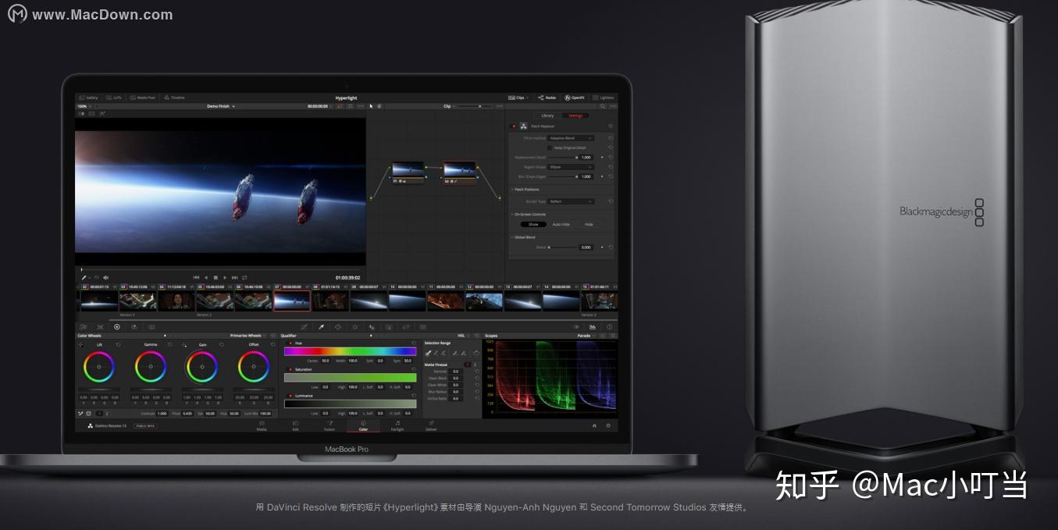The height and width of the screenshot is (530, 1058).
Task: Select the arrow pointer tool in node editor
Action: pos(371,106)
